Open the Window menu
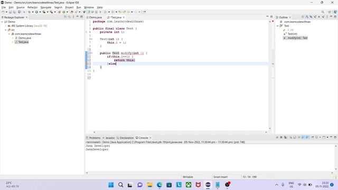Image resolution: width=338 pixels, height=190 pixels. click(x=89, y=7)
